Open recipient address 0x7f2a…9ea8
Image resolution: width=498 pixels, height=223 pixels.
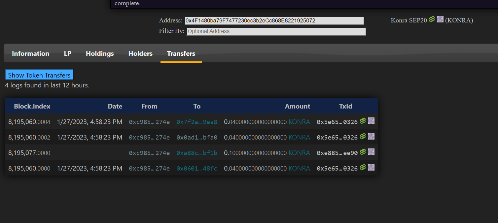pyautogui.click(x=197, y=122)
